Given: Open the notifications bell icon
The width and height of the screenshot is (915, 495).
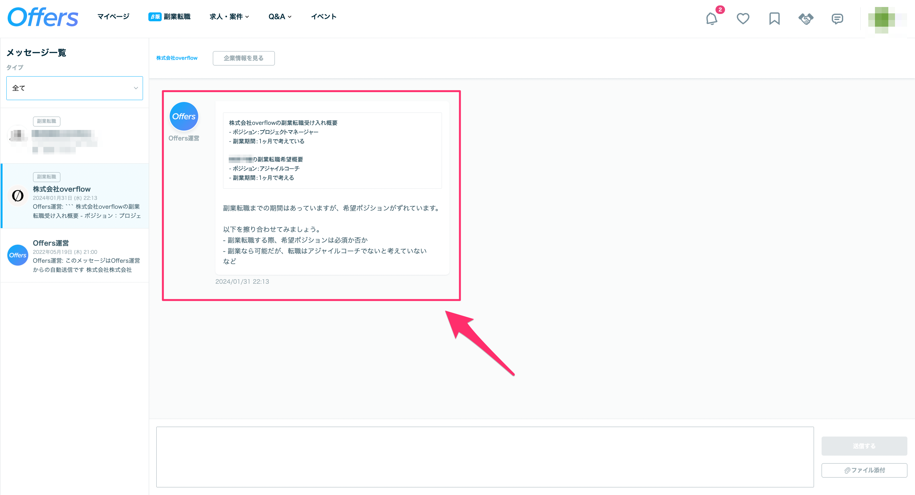Looking at the screenshot, I should coord(711,18).
